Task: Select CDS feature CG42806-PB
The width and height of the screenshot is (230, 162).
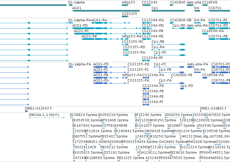Action: click(x=172, y=78)
